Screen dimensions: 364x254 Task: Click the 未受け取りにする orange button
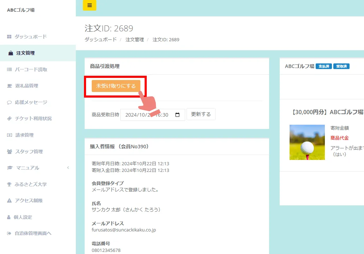116,86
